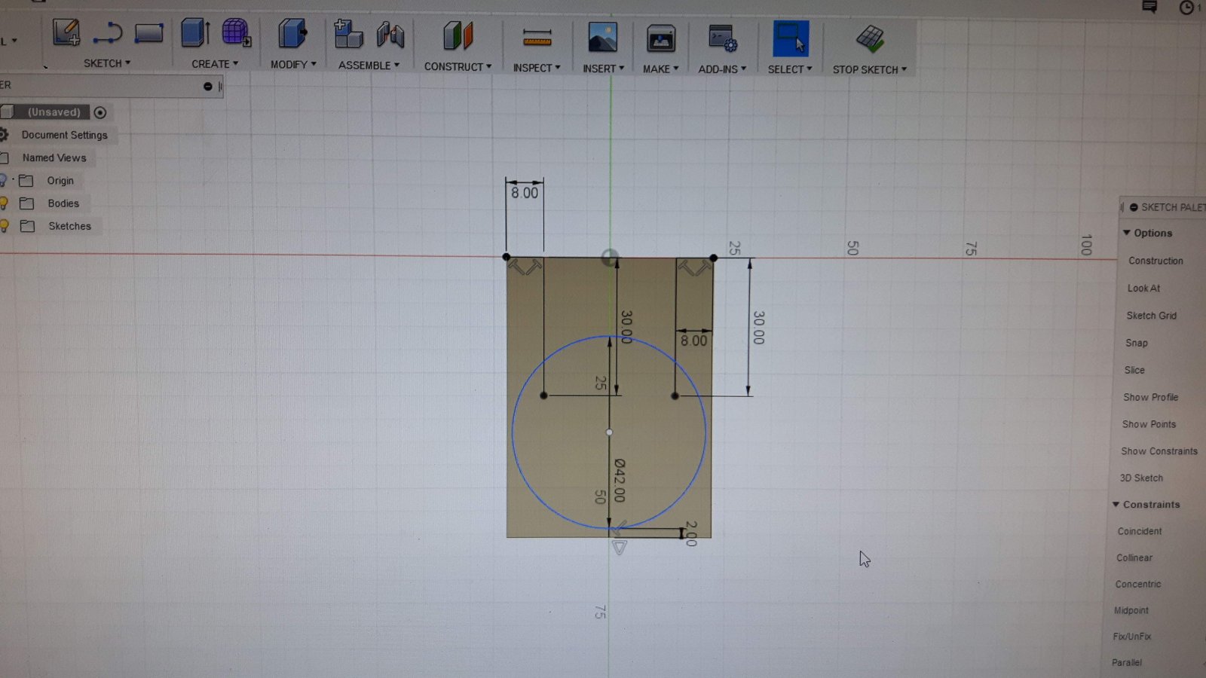The width and height of the screenshot is (1206, 678).
Task: Collapse the Options section in palette
Action: [1126, 233]
